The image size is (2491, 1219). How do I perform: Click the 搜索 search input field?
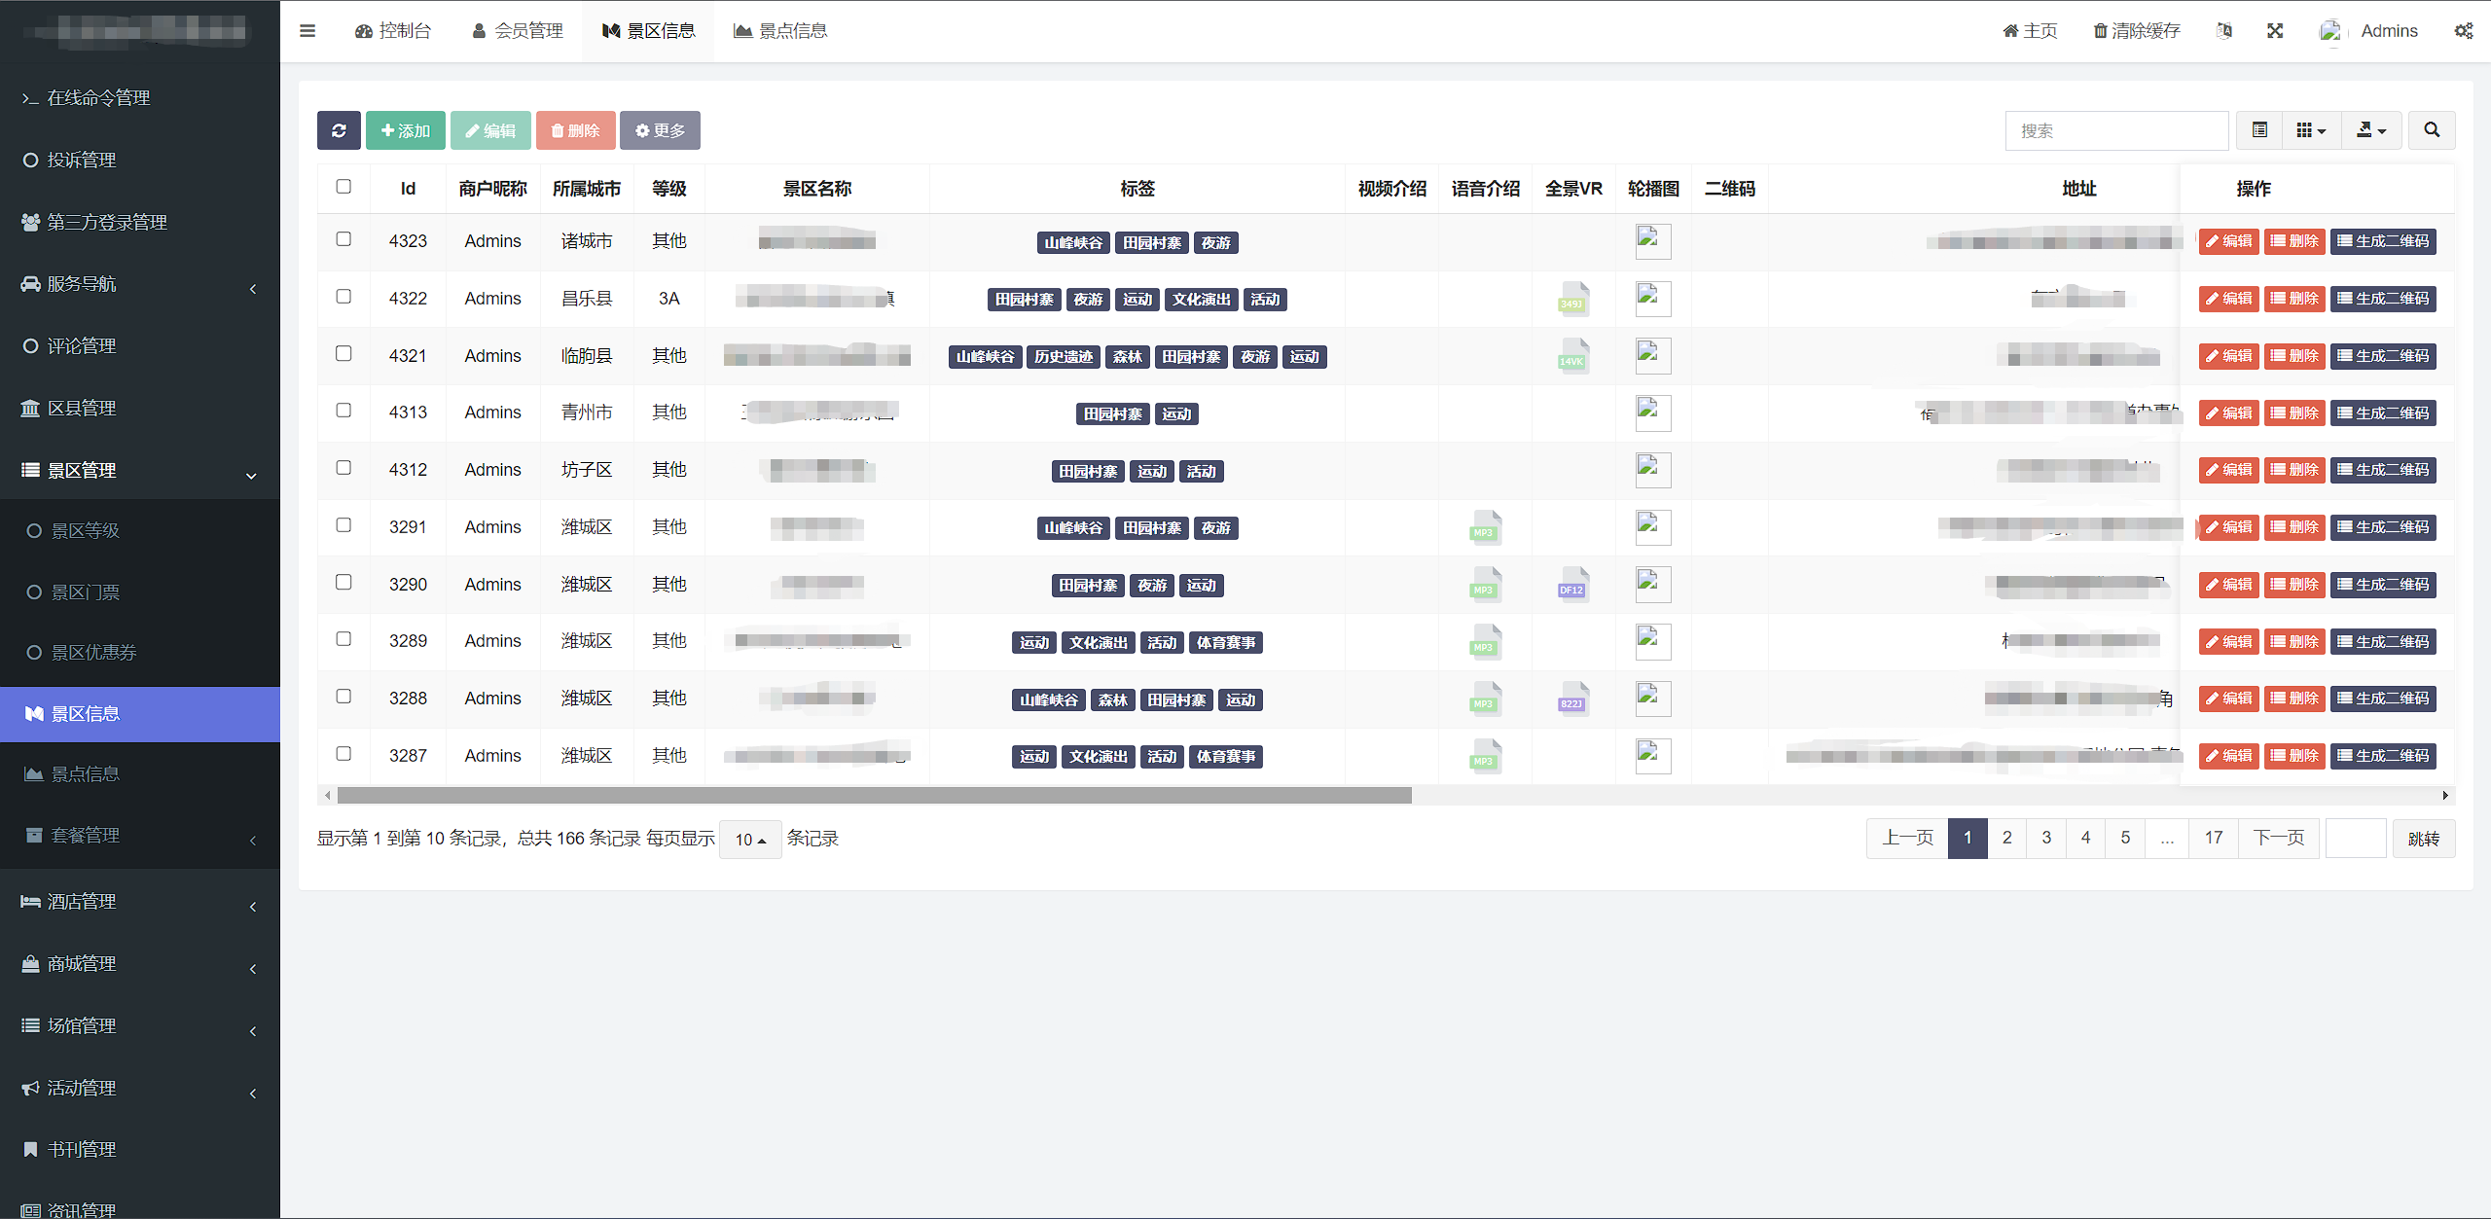(x=2116, y=130)
